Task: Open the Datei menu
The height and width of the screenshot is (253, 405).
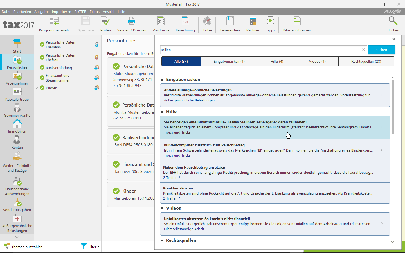Action: pos(6,12)
